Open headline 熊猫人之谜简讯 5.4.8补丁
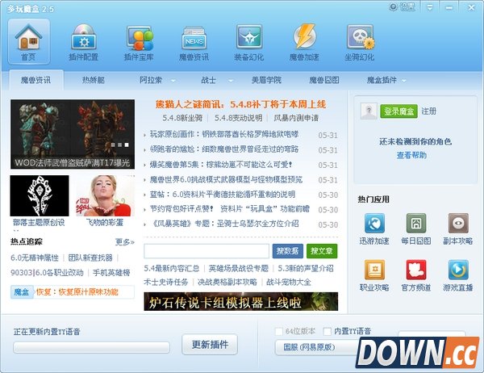 click(240, 104)
